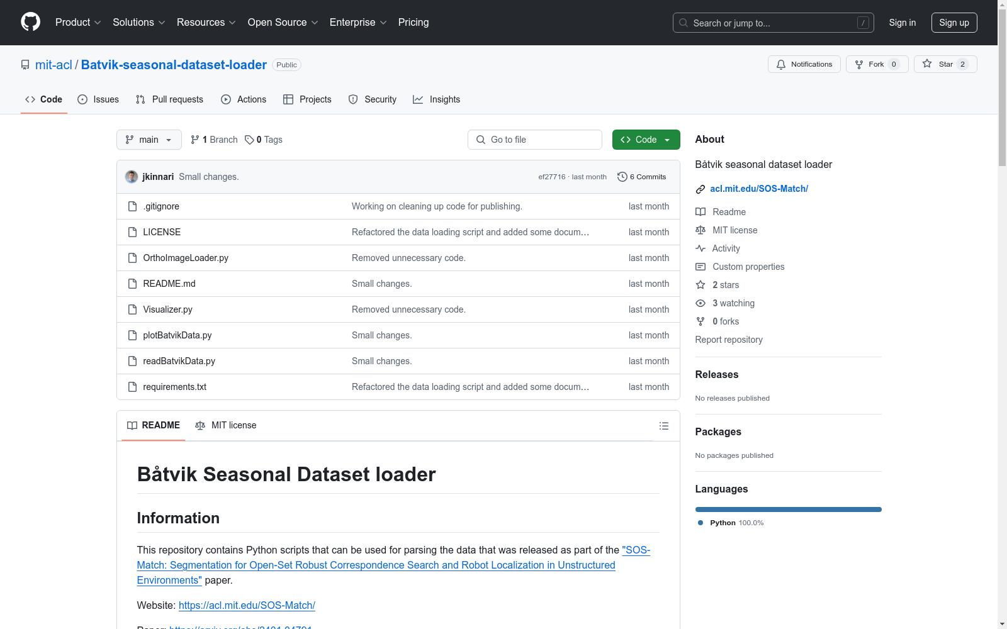
Task: Open the Projects tab
Action: [x=307, y=99]
